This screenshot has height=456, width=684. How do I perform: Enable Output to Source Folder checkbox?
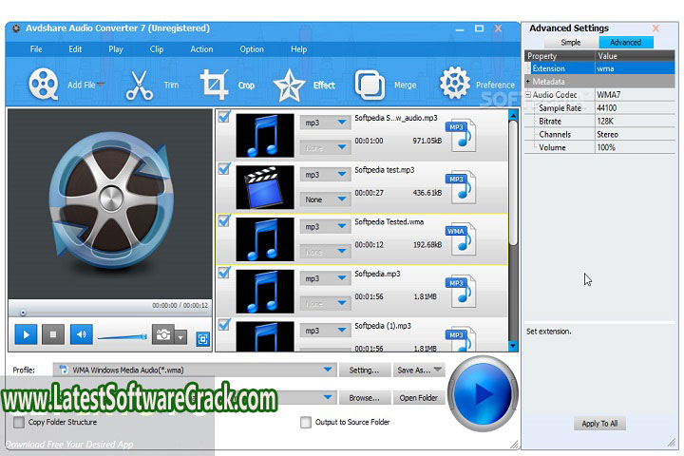pos(306,422)
